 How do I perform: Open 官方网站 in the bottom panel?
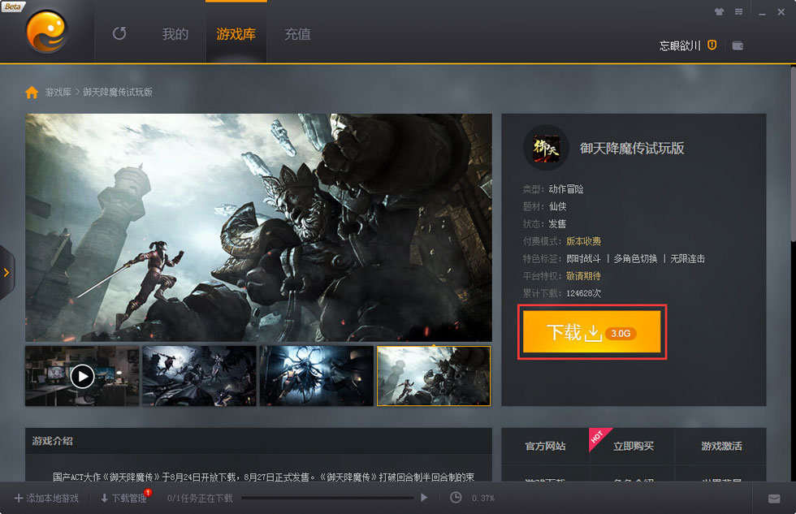pyautogui.click(x=546, y=446)
